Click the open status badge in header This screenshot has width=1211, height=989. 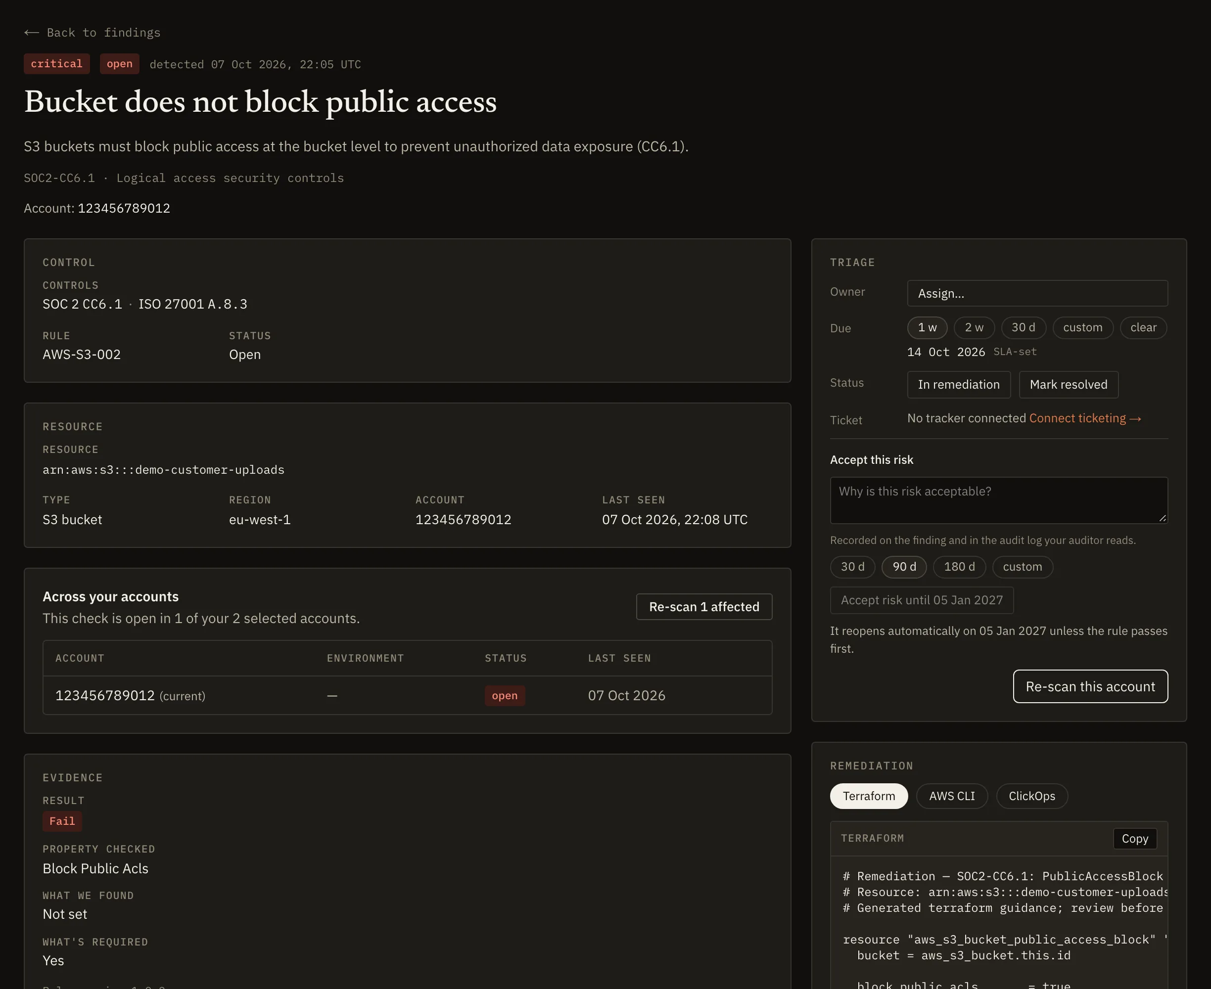[120, 64]
